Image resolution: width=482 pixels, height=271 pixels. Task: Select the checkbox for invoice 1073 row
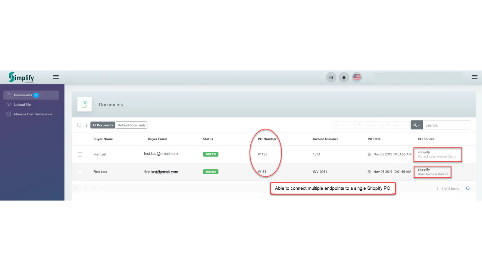[80, 154]
